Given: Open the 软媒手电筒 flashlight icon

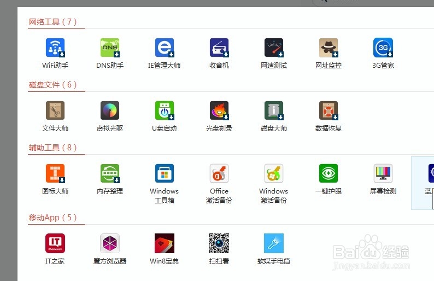Looking at the screenshot, I should 274,243.
